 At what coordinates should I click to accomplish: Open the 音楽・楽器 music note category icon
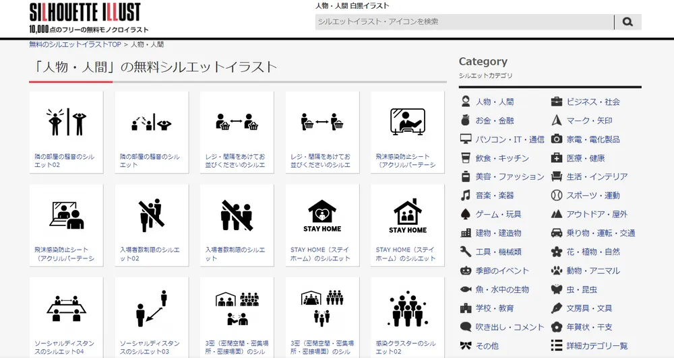[x=466, y=195]
